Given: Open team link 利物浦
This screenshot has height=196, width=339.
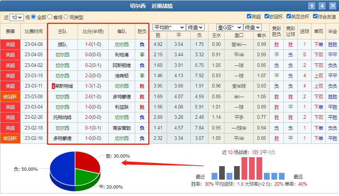Looking at the screenshot, I should pyautogui.click(x=122, y=55).
